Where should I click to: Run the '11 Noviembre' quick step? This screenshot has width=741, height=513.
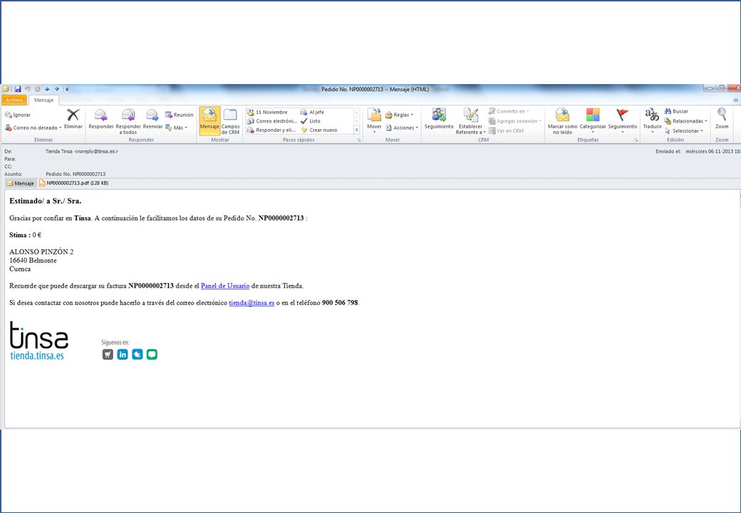coord(267,113)
